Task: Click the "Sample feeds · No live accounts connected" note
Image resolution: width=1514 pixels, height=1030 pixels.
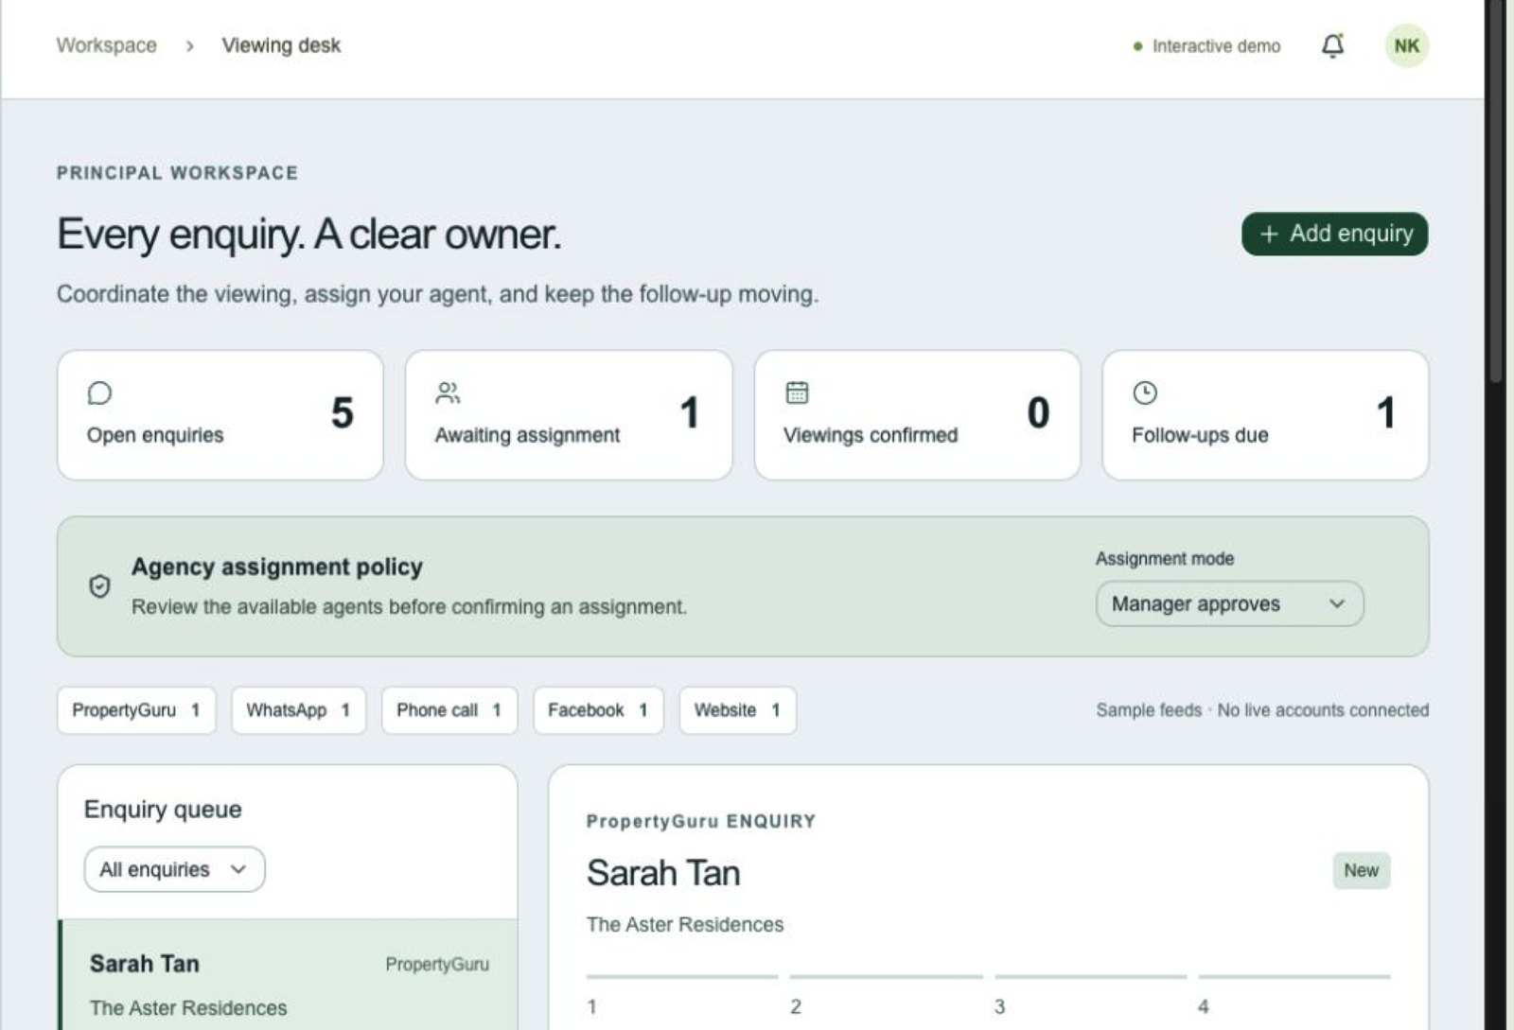Action: click(1262, 710)
